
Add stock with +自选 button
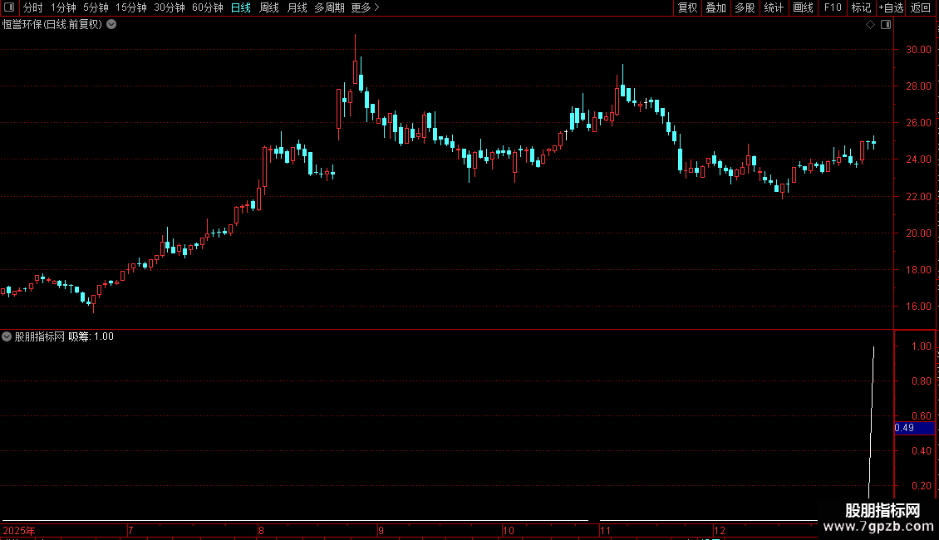[x=891, y=7]
